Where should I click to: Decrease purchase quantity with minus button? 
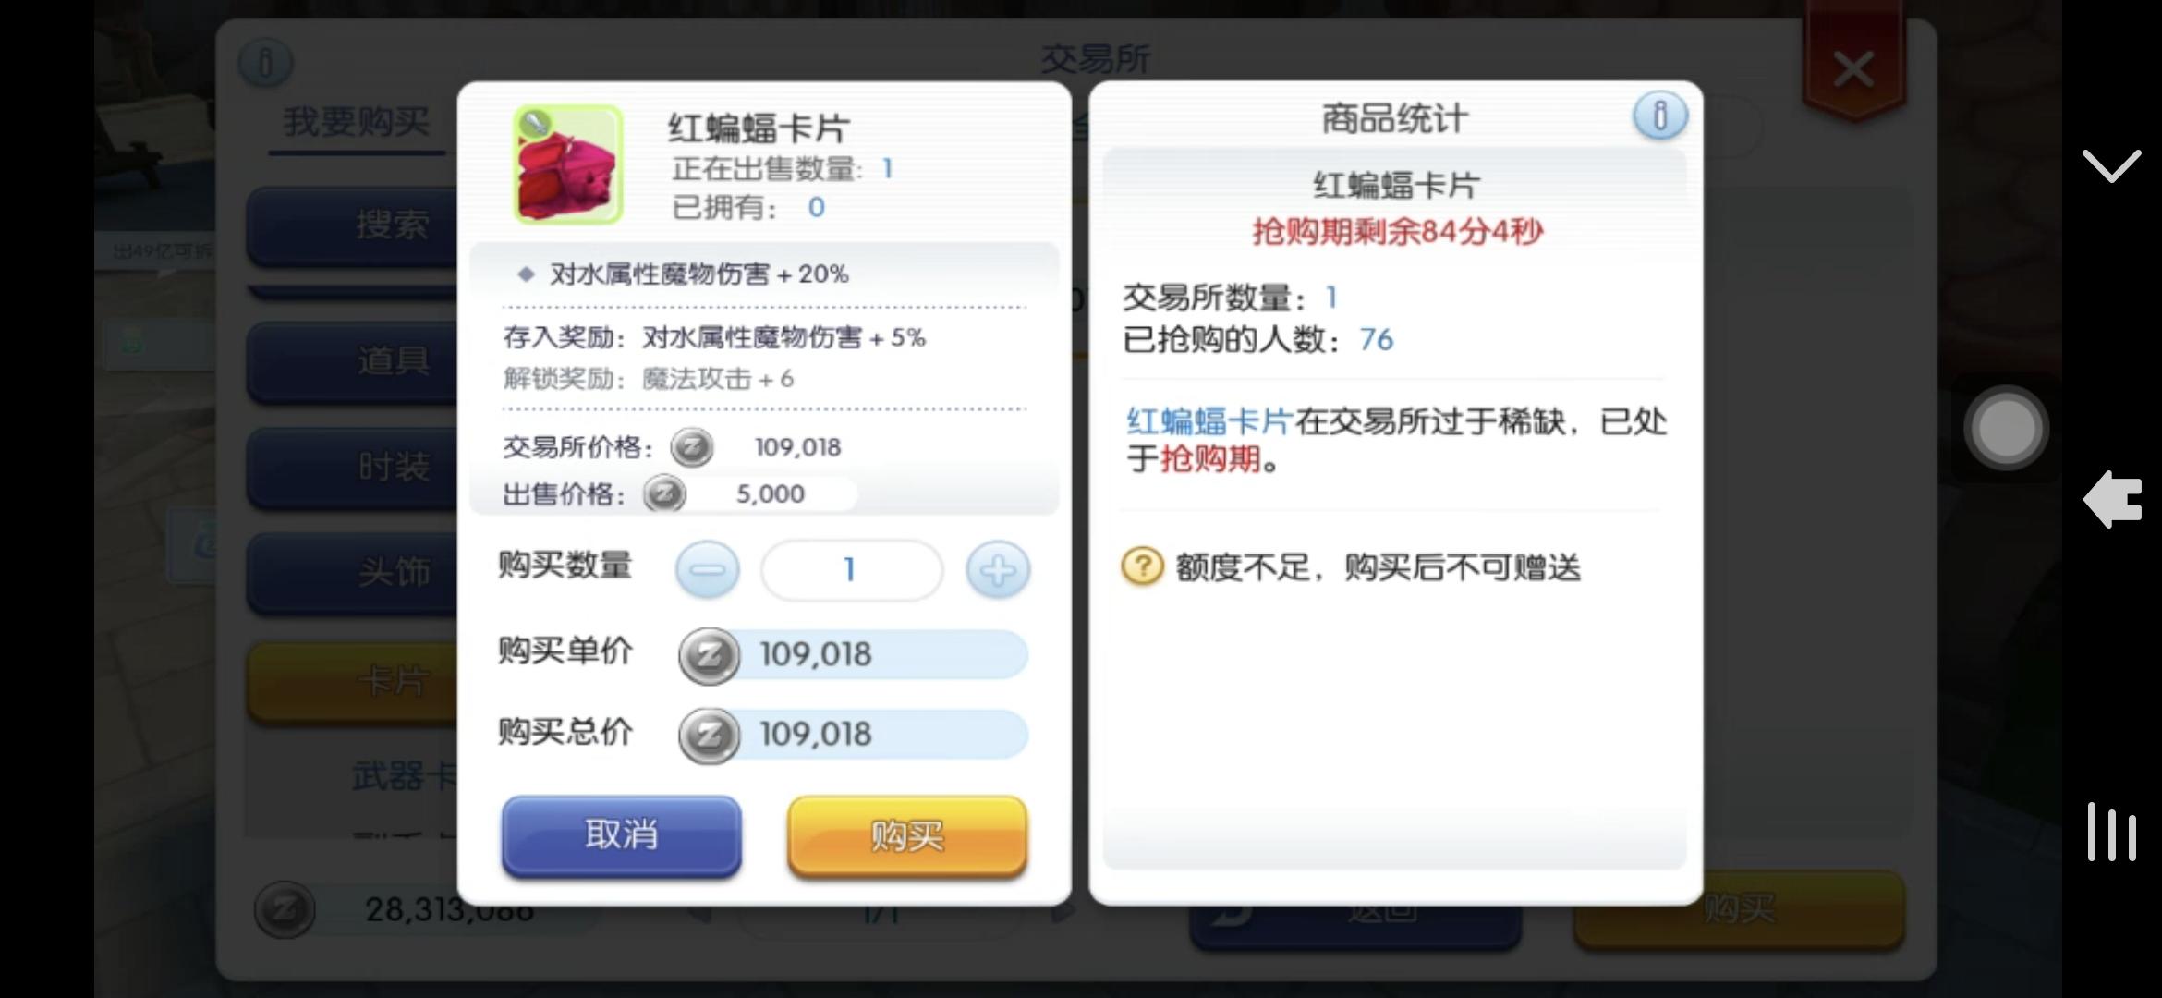click(708, 569)
